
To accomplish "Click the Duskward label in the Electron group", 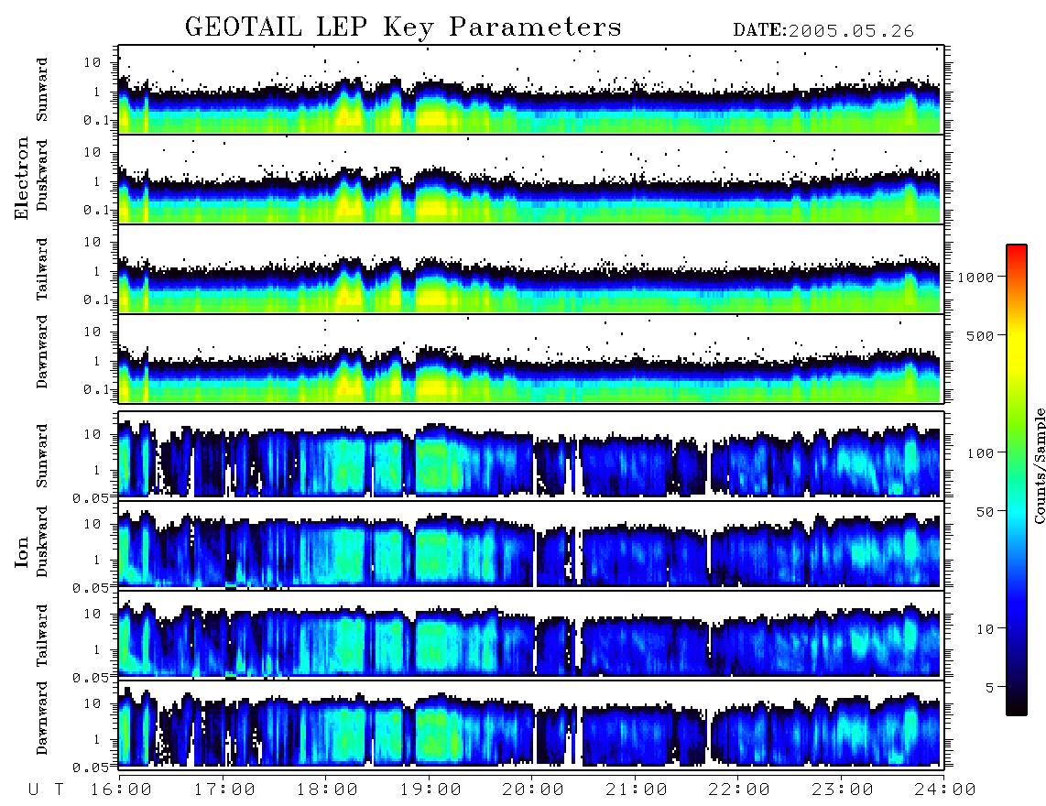I will (x=42, y=176).
